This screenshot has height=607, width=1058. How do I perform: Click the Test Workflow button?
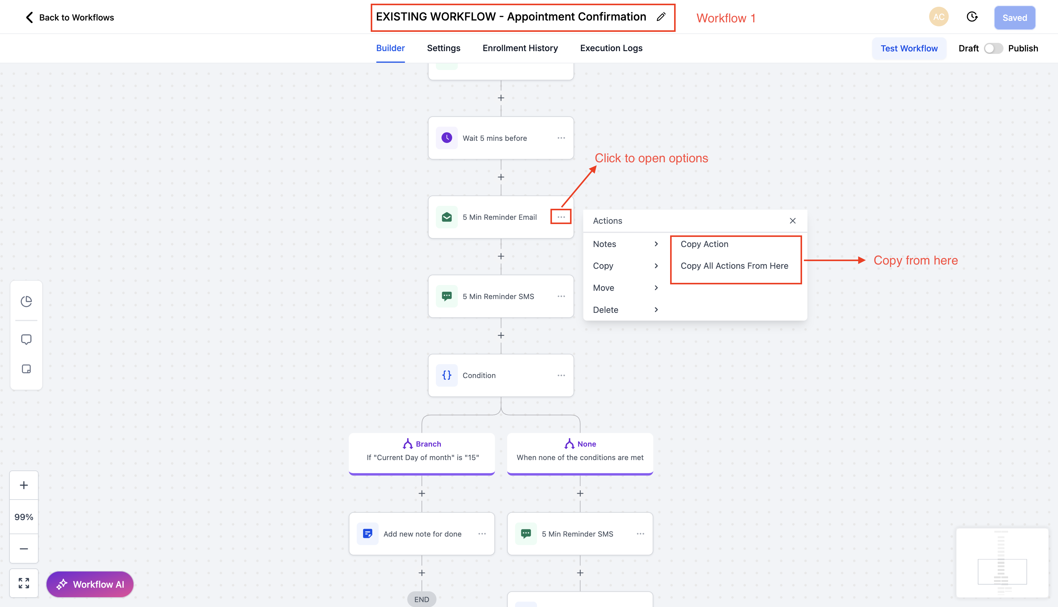pyautogui.click(x=909, y=48)
